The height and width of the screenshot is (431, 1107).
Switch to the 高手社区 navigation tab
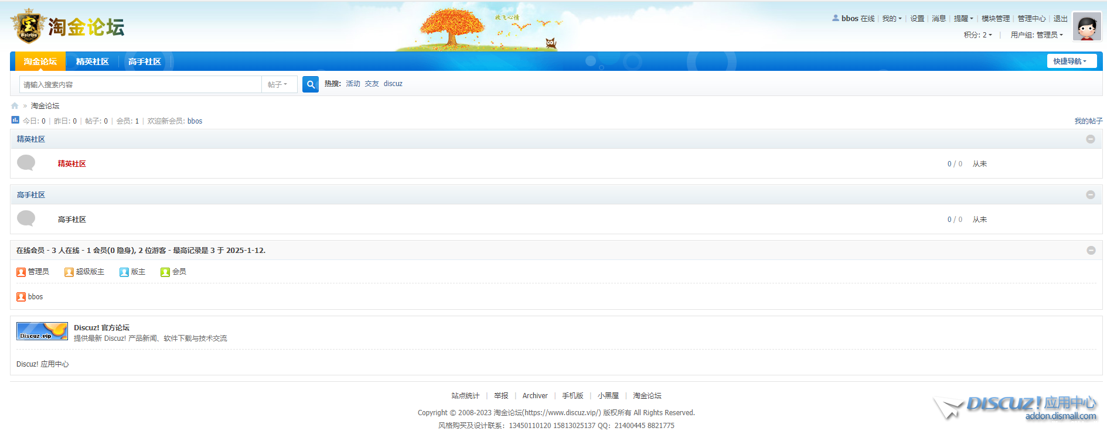click(144, 61)
